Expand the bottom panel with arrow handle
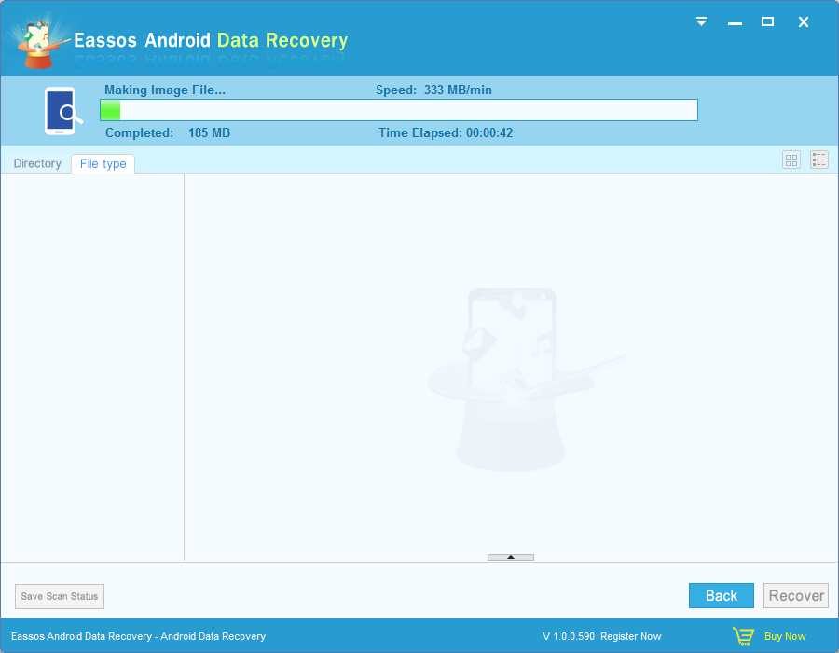 511,557
